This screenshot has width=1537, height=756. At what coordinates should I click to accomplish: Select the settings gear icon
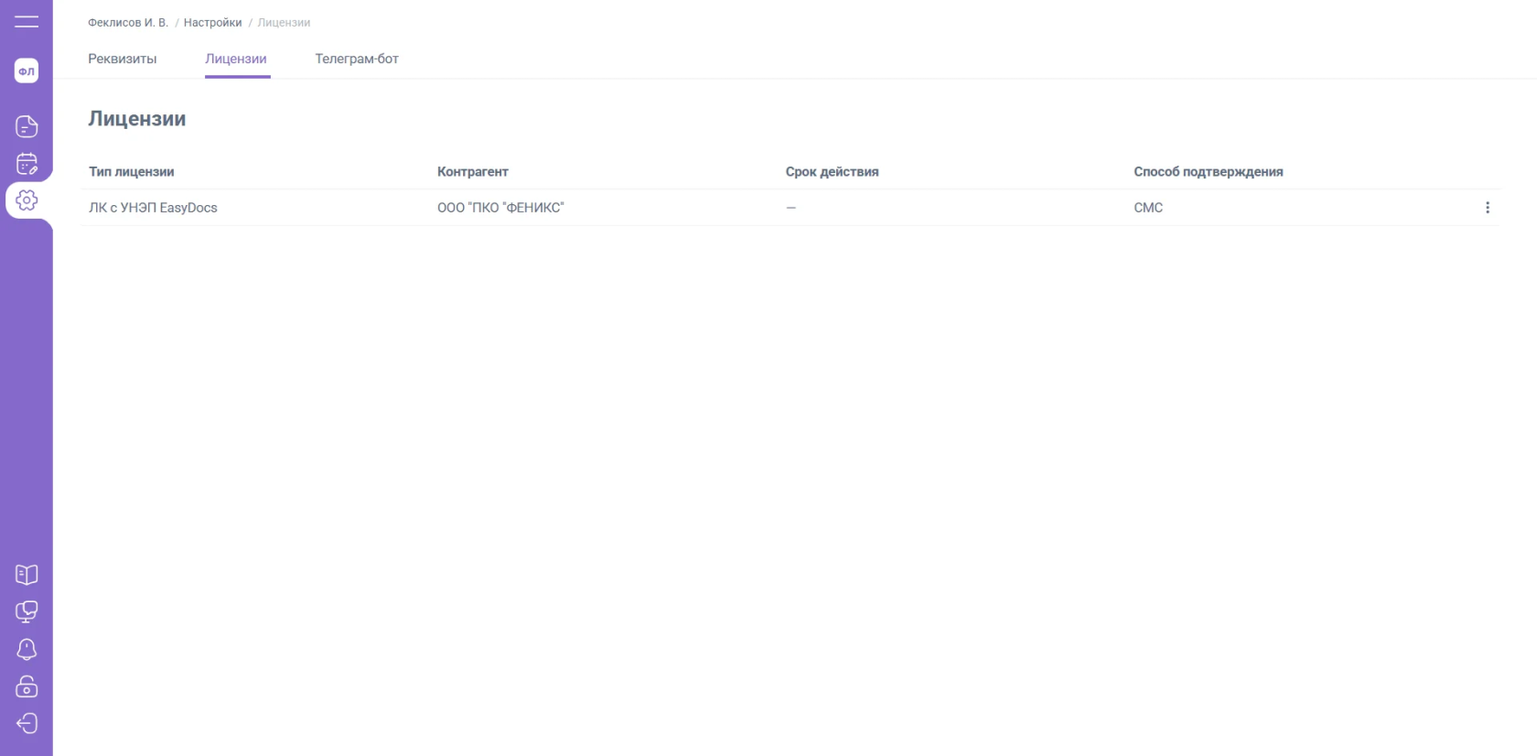pos(27,200)
